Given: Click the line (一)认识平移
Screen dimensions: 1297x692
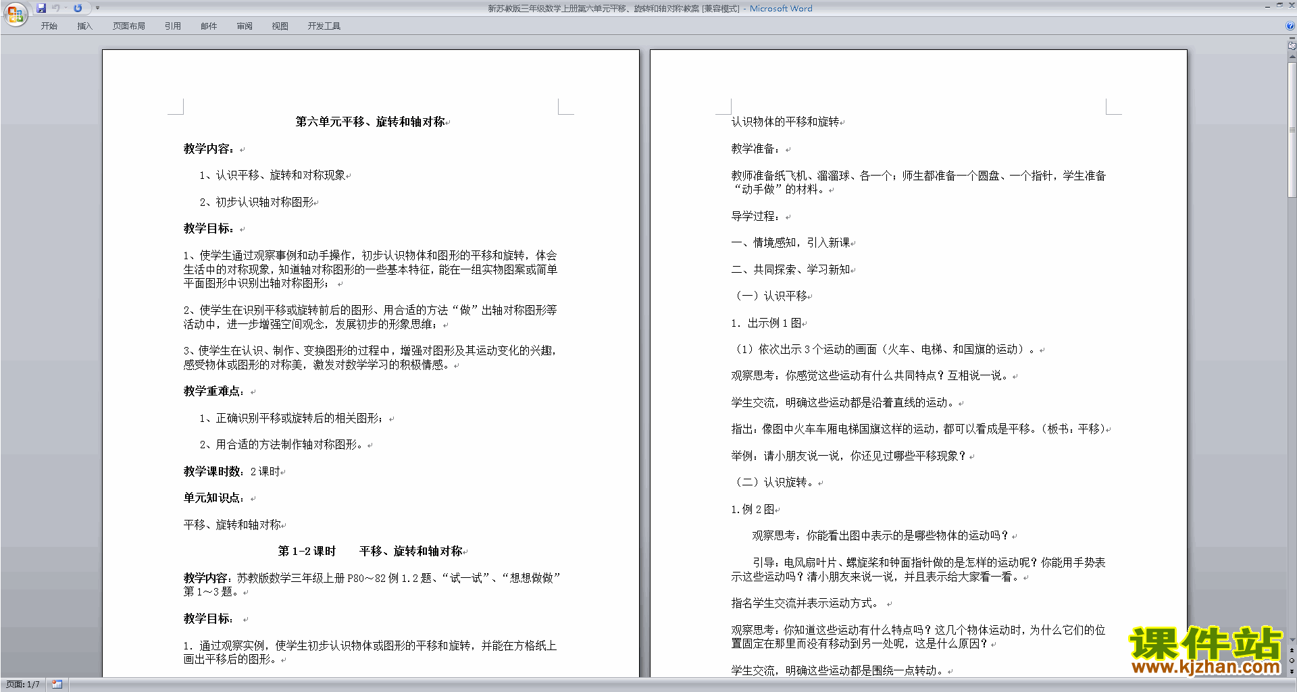Looking at the screenshot, I should pyautogui.click(x=770, y=296).
